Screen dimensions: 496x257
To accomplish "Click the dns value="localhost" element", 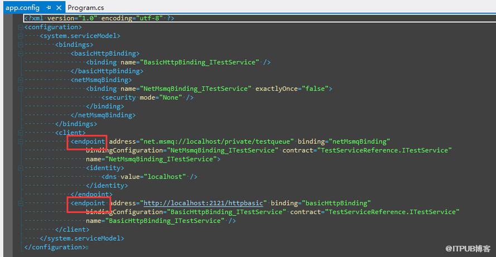I will click(x=150, y=177).
